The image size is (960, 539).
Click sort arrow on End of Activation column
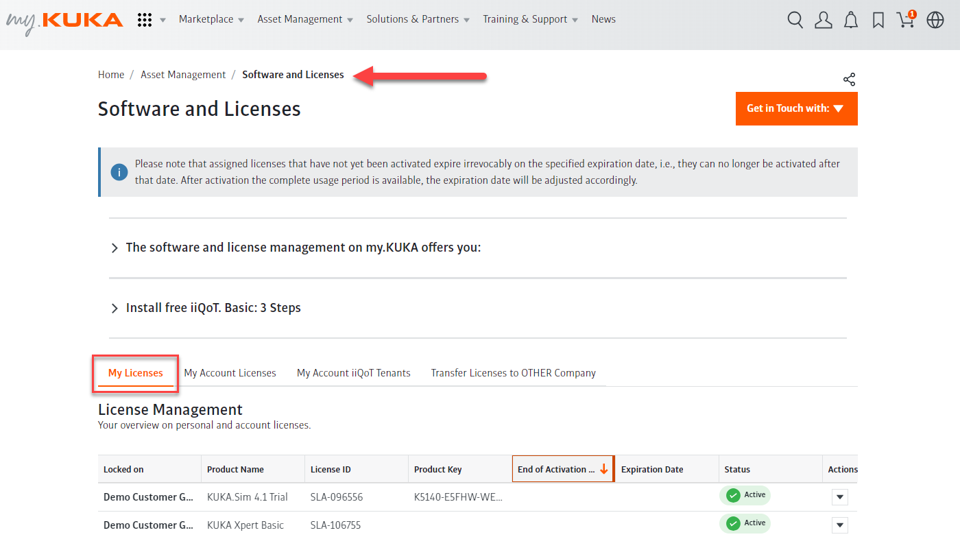[x=604, y=469]
